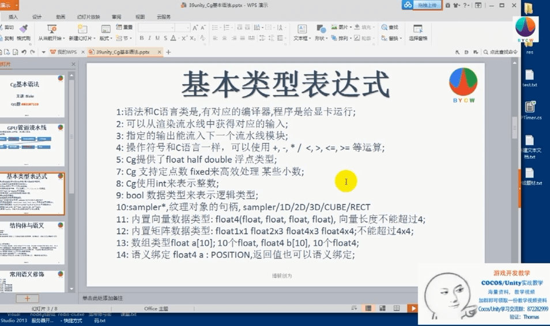
Task: Click the Redo arrow in quick access
Action: (x=33, y=52)
